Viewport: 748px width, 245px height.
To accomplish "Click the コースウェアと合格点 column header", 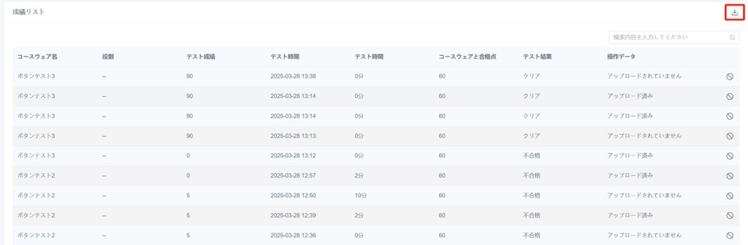I will [x=467, y=56].
